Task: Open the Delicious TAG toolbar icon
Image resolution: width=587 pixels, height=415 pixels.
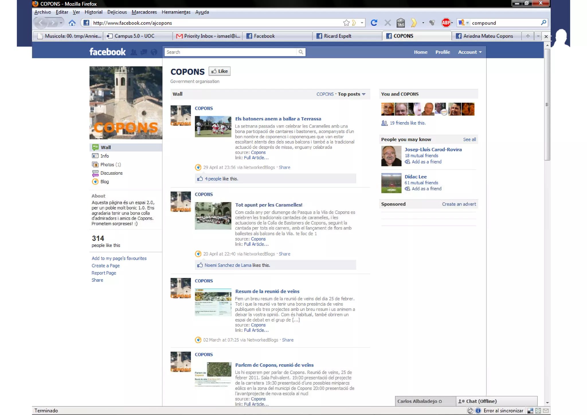Action: (x=401, y=23)
